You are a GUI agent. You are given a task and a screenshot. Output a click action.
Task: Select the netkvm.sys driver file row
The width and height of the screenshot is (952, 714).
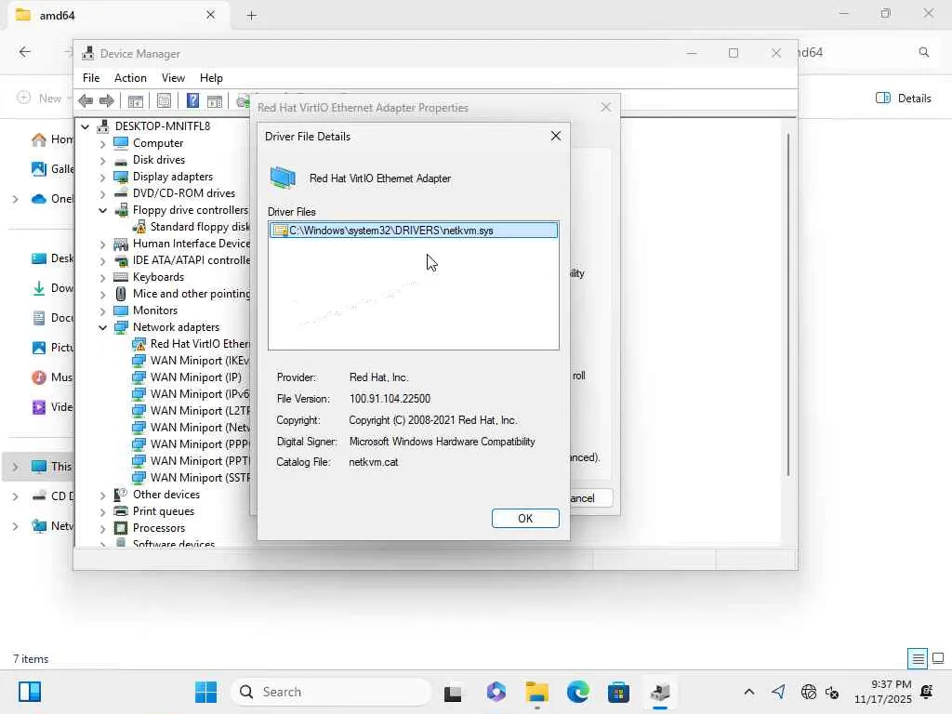(x=414, y=231)
